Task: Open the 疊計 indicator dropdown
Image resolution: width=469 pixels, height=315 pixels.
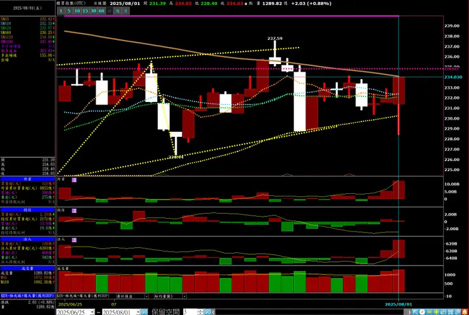Action: [x=146, y=296]
